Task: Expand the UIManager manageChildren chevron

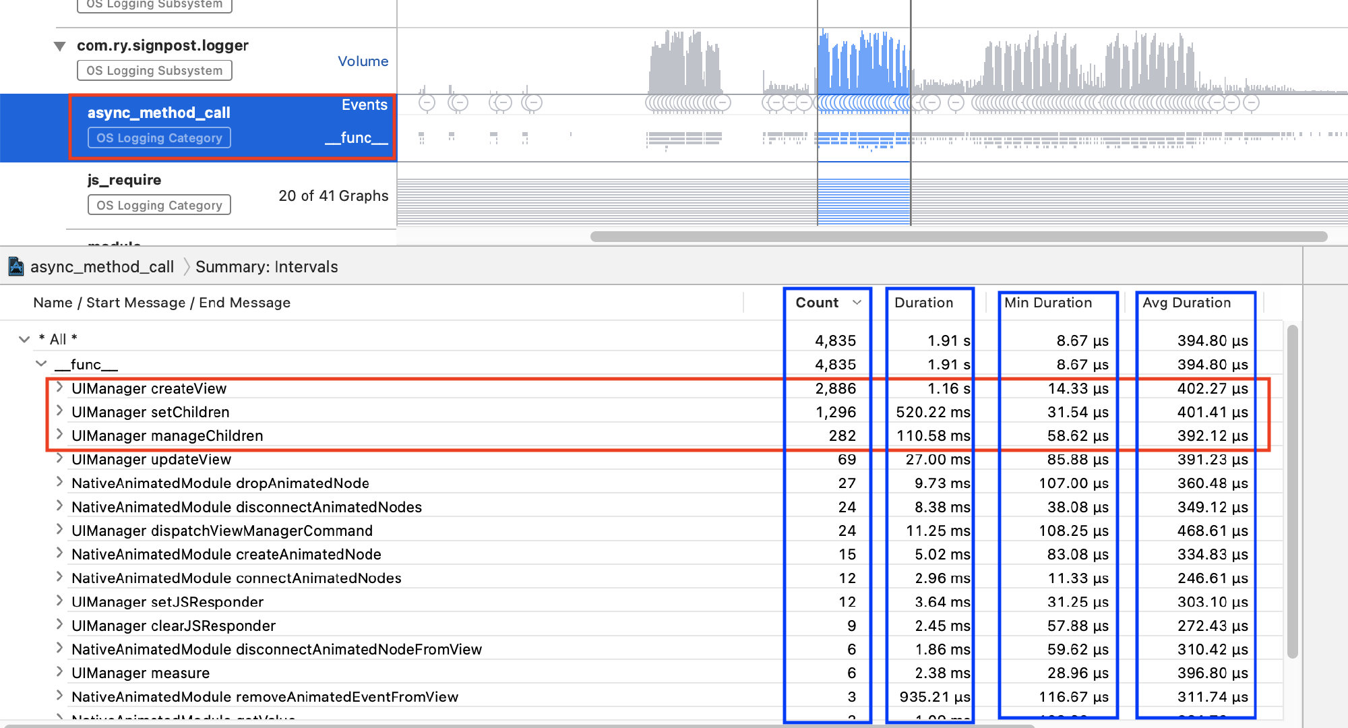Action: [59, 435]
